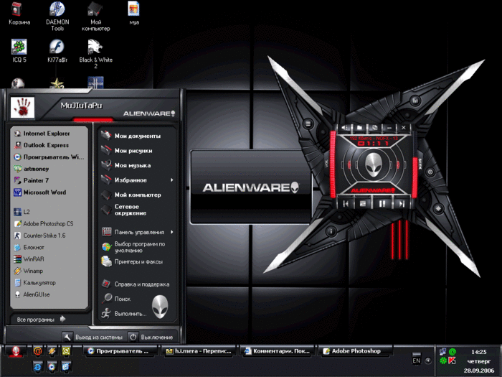Screen dimensions: 502x377
Task: Expand Все программы list
Action: (41, 320)
